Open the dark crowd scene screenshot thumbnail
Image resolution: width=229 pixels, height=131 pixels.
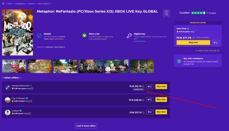[x=91, y=66]
